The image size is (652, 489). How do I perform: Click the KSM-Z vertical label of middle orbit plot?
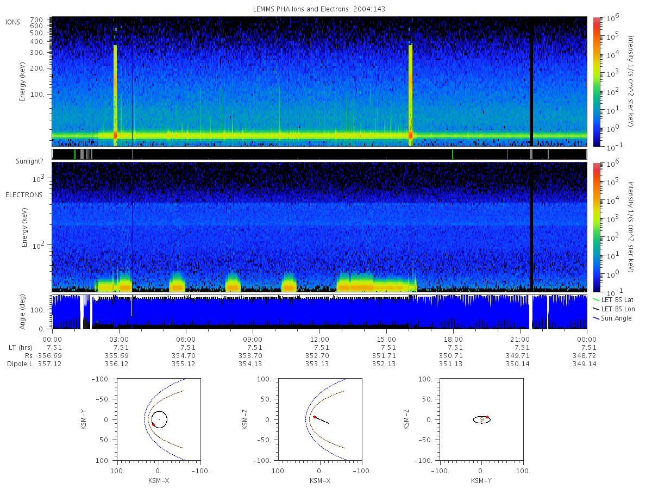[x=246, y=420]
